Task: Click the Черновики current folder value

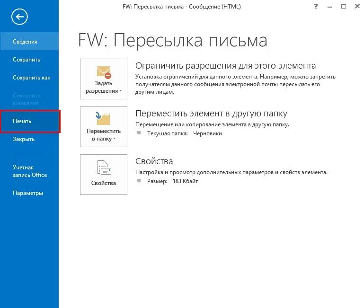Action: 207,133
